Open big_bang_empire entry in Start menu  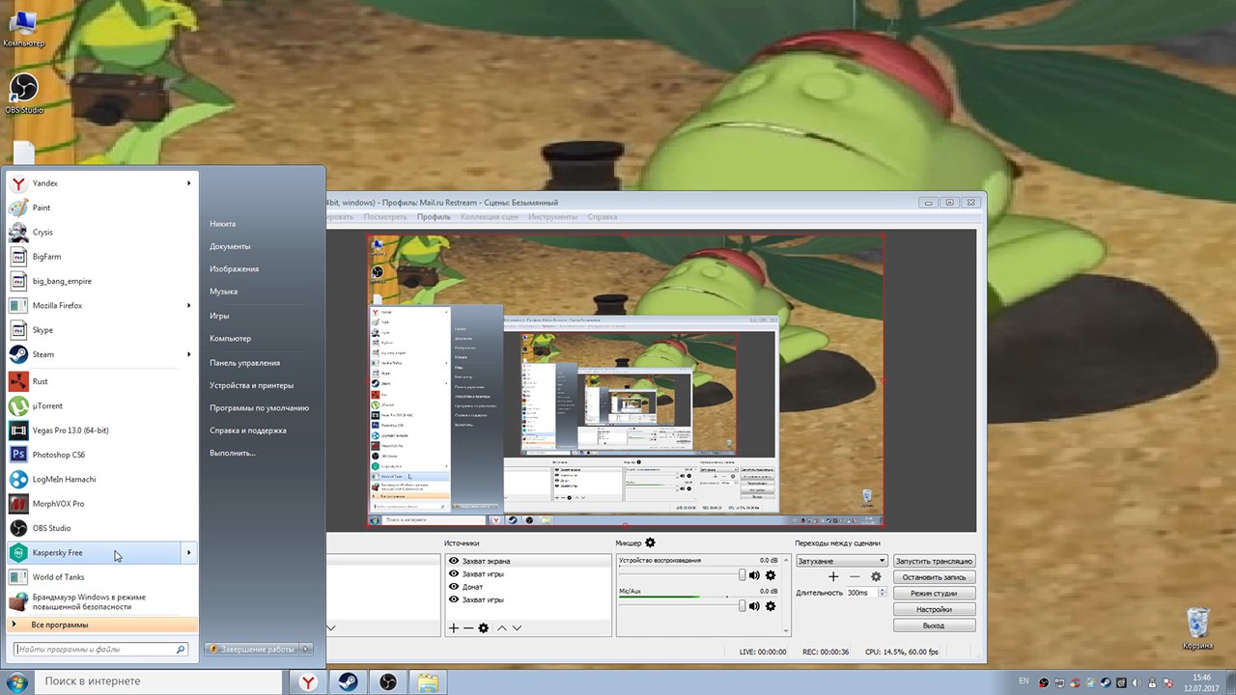click(x=101, y=281)
